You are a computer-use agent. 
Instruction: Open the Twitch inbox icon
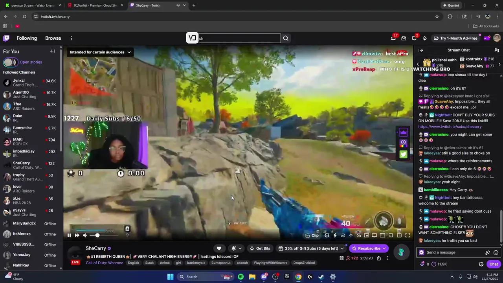(x=404, y=38)
